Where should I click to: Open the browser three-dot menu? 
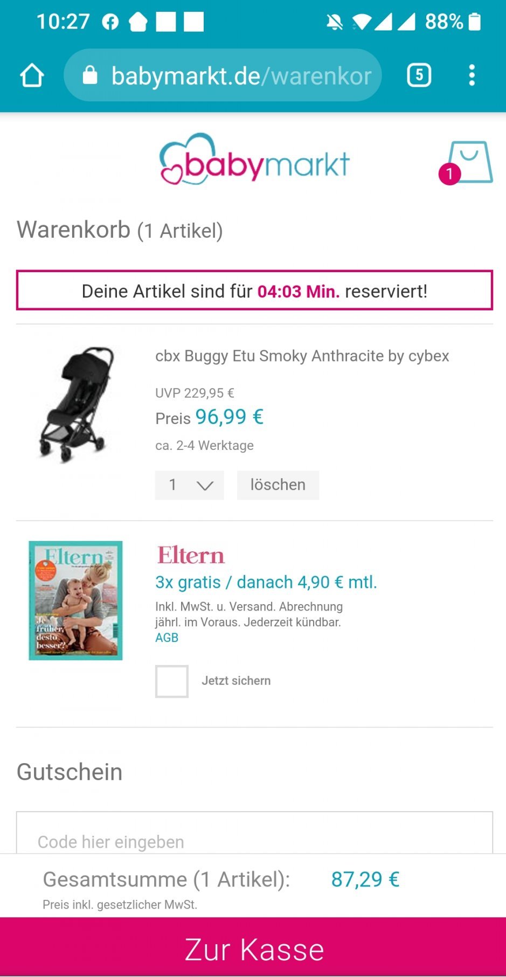click(472, 75)
